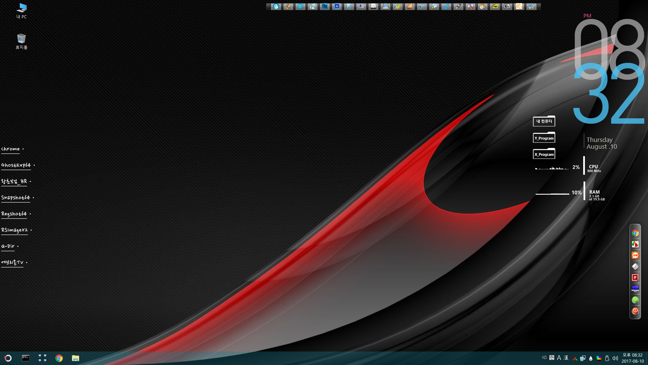The width and height of the screenshot is (648, 365).
Task: Click the water drop tray icon
Action: (x=591, y=358)
